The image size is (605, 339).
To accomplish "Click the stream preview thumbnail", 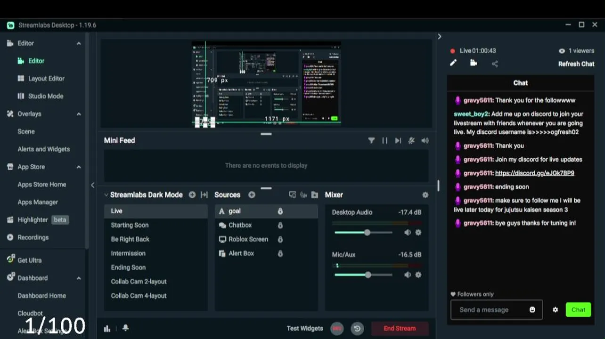I will pyautogui.click(x=266, y=84).
